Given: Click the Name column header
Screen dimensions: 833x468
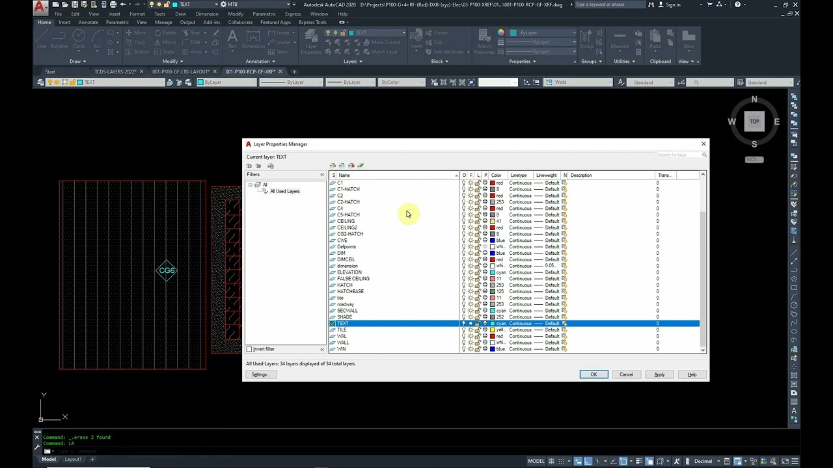Looking at the screenshot, I should [398, 175].
